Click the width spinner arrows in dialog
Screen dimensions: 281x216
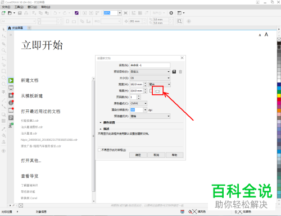(146, 84)
